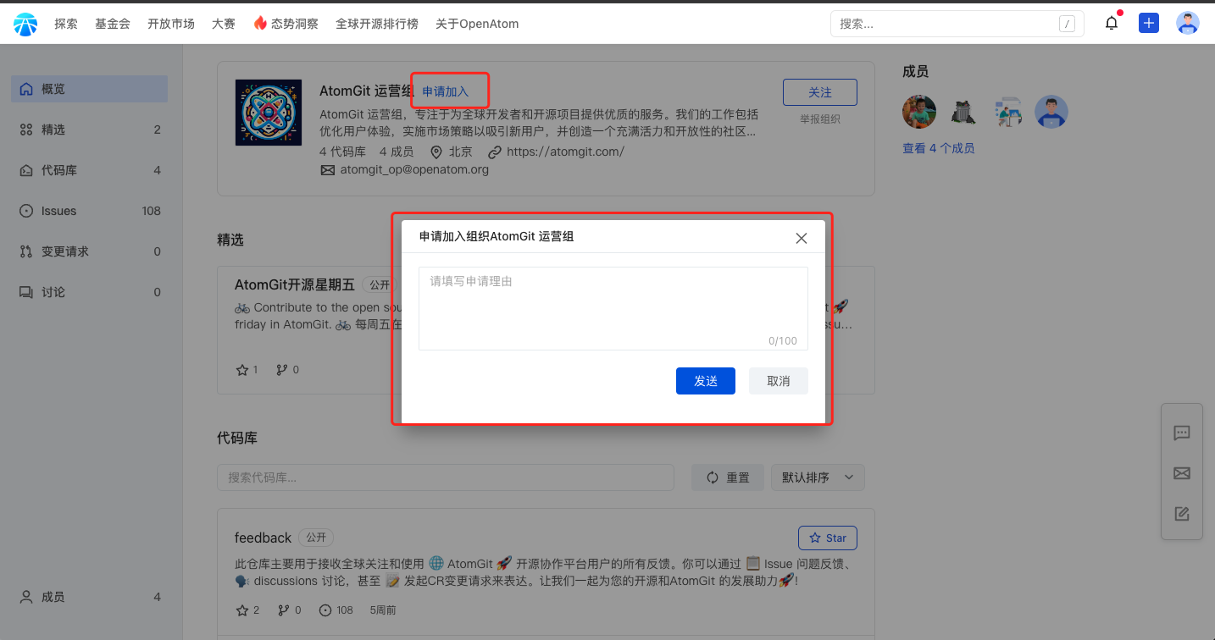Click the fork icon on the feedback repo
Screen dimensions: 1215x640
[x=283, y=610]
